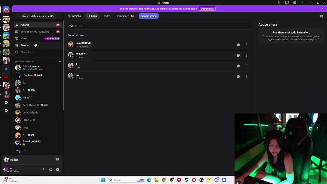Open DM with Zeref
327x184 pixels.
(x=38, y=143)
